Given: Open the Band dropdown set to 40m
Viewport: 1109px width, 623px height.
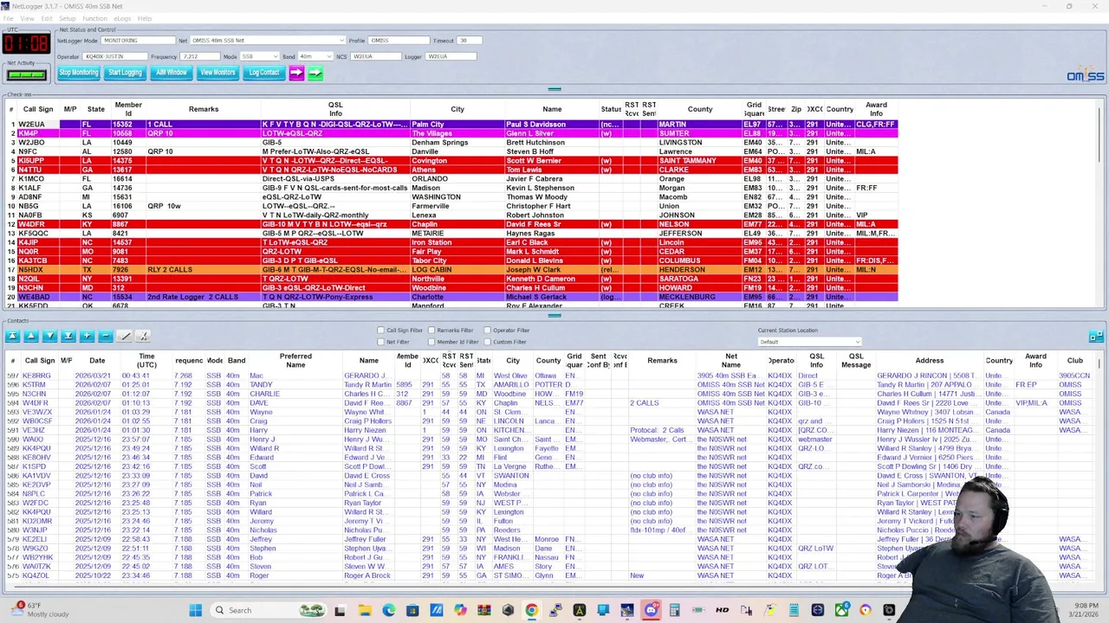Looking at the screenshot, I should 316,56.
